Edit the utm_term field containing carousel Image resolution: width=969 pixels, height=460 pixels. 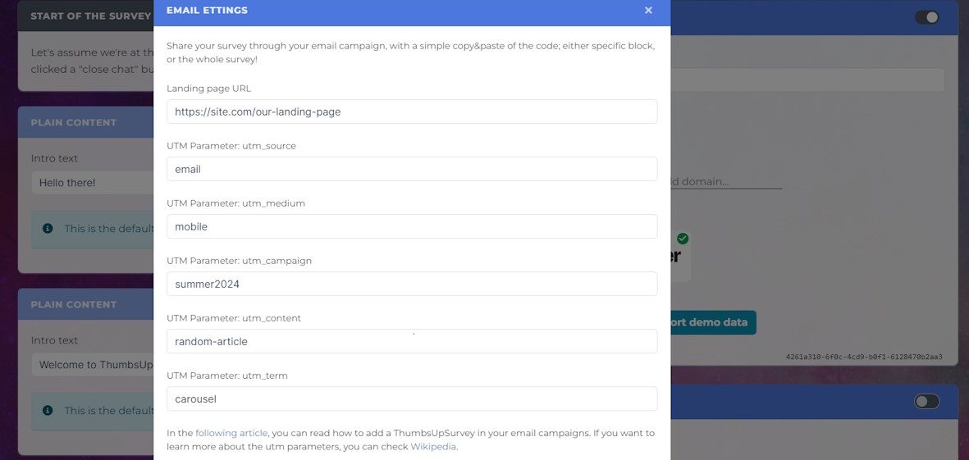point(412,399)
